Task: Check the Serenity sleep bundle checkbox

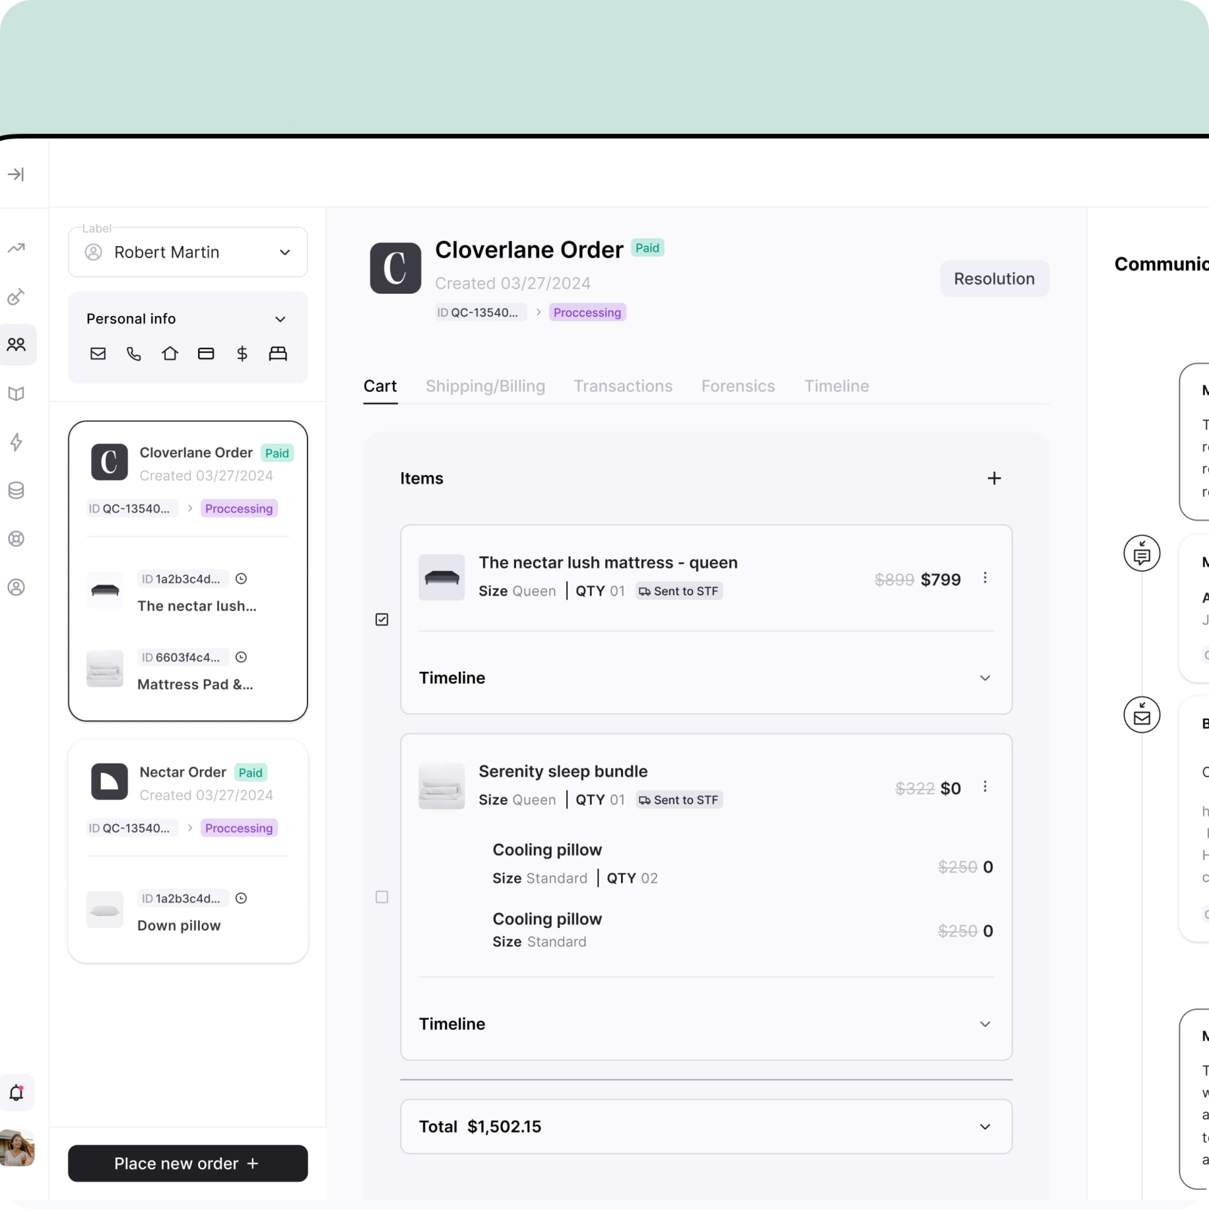Action: coord(381,897)
